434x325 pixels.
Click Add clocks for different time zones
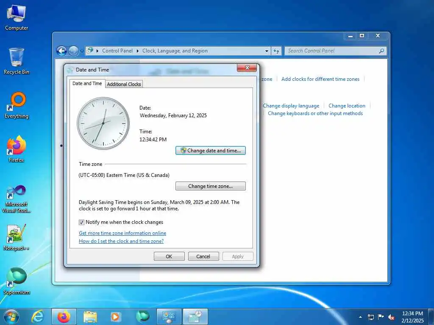(320, 79)
